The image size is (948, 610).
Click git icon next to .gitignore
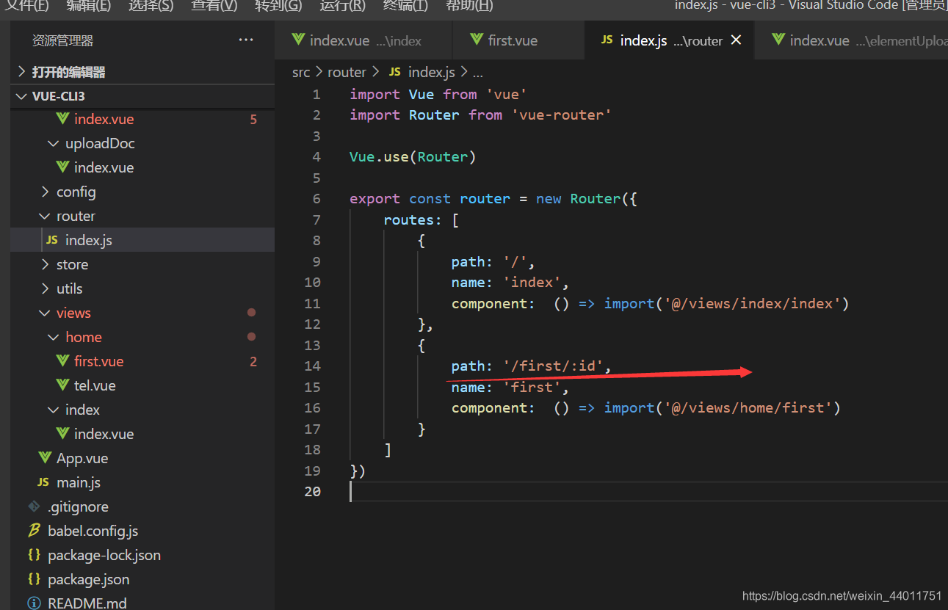[34, 506]
